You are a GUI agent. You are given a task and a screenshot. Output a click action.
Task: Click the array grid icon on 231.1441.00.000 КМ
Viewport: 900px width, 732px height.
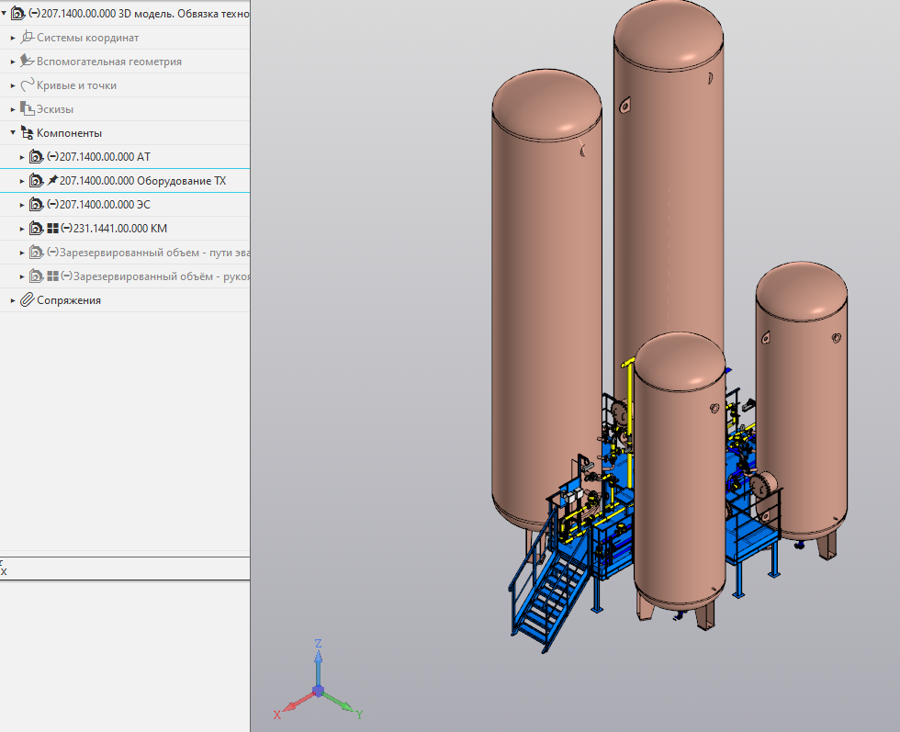[52, 229]
